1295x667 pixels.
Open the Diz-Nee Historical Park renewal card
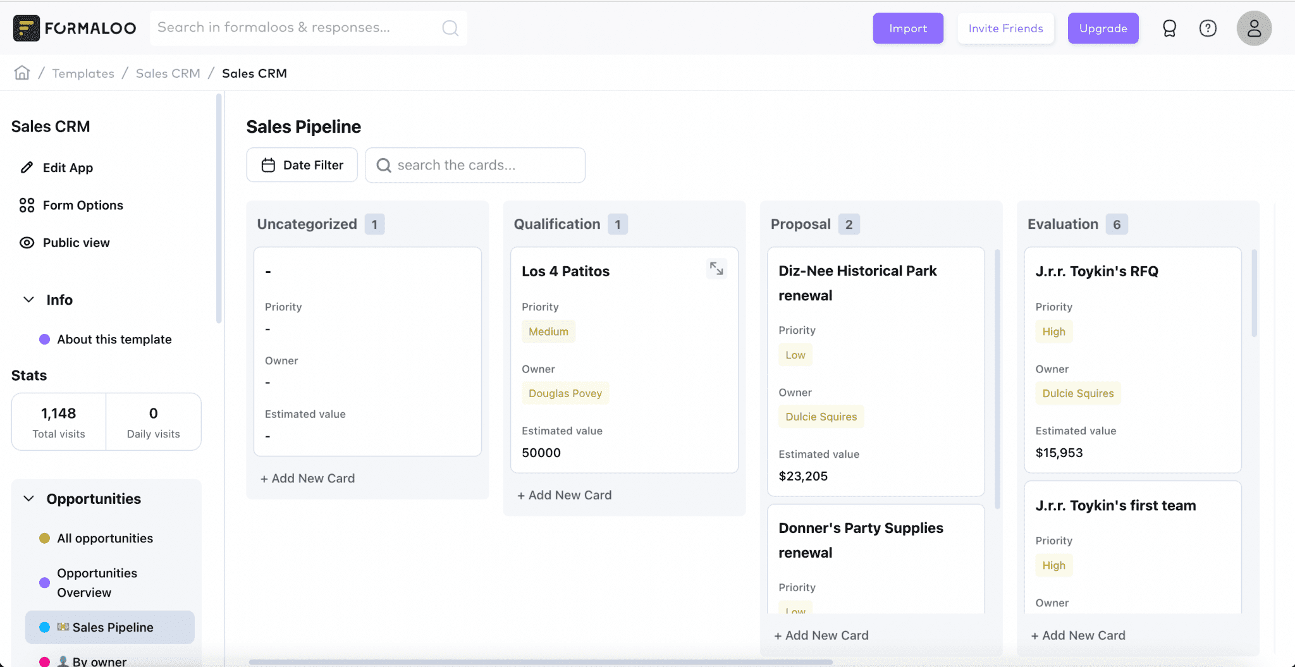pos(876,372)
